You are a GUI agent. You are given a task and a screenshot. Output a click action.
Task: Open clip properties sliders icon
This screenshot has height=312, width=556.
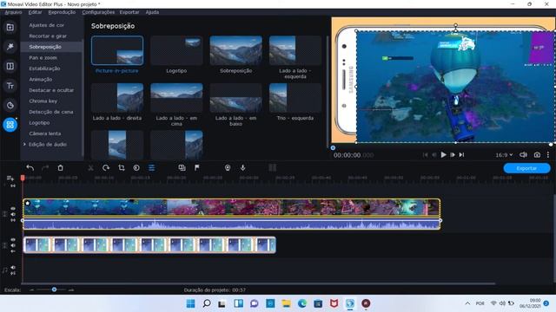[151, 167]
